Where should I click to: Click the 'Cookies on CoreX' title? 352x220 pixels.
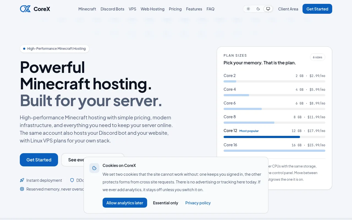119,166
